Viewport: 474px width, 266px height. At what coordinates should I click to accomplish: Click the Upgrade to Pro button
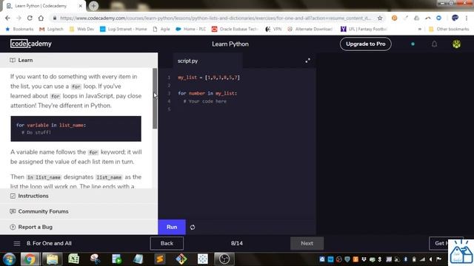[365, 44]
